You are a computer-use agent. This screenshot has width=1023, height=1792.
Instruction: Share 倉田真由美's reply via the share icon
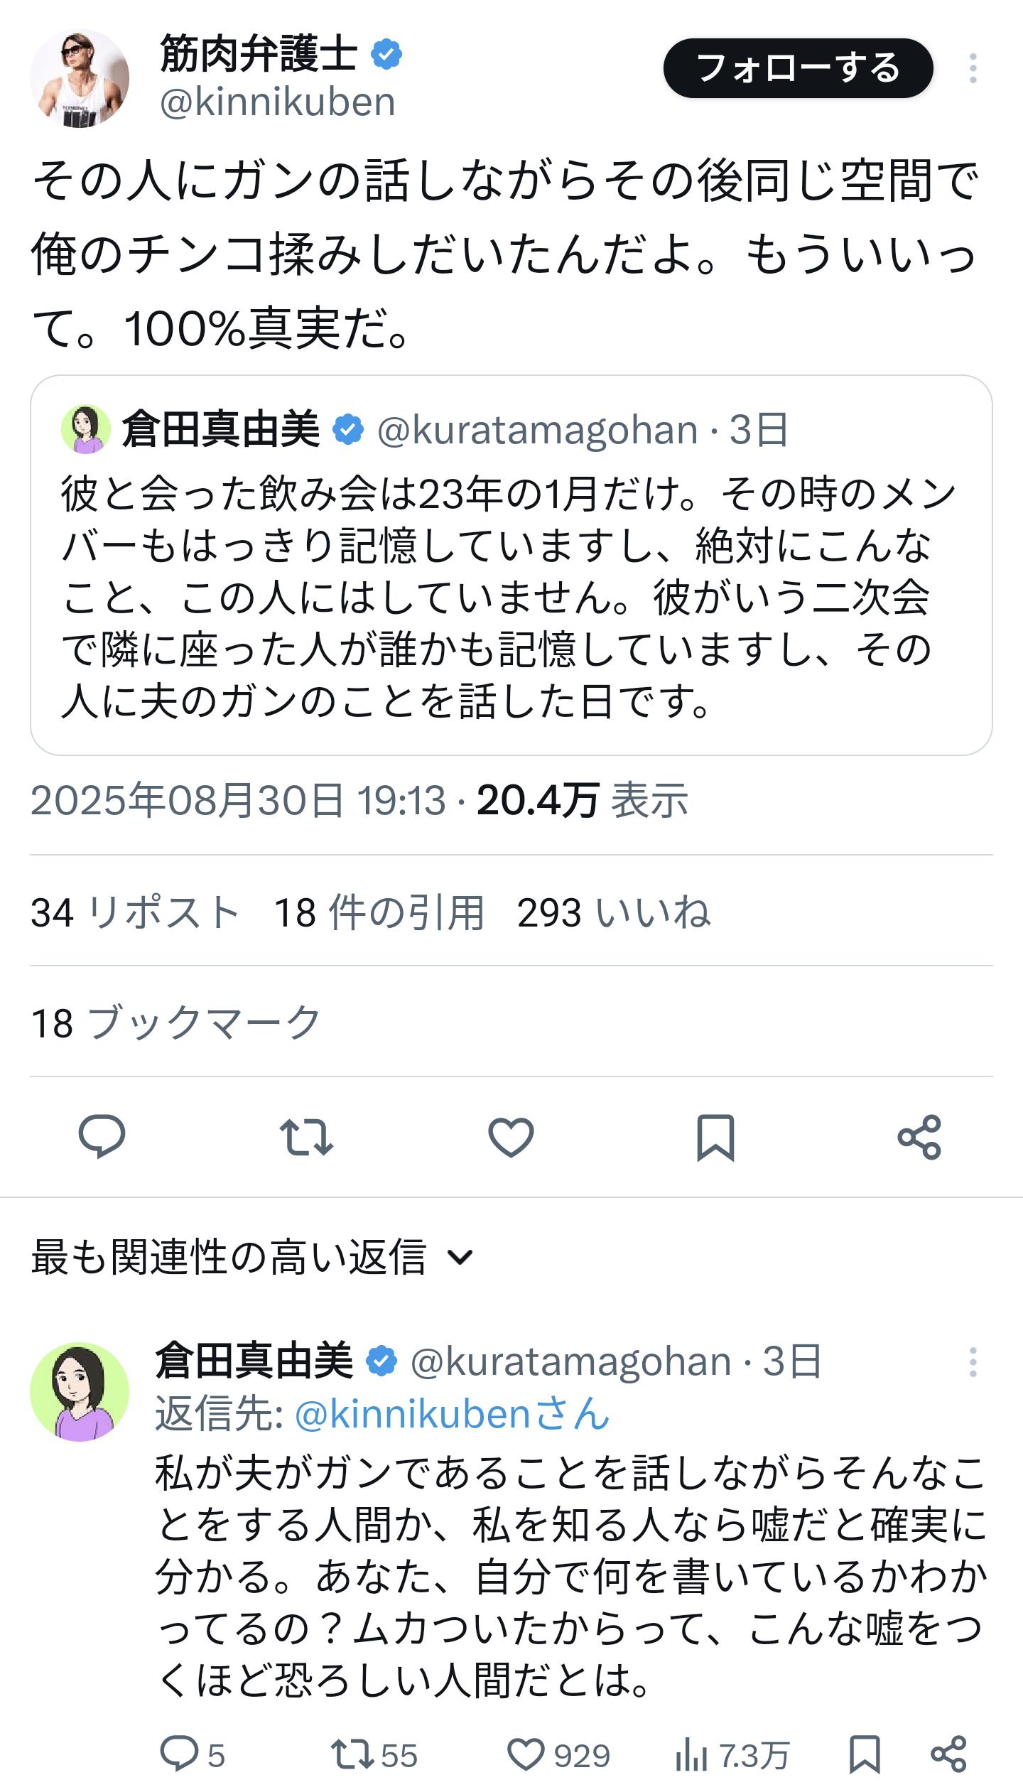pyautogui.click(x=948, y=1754)
